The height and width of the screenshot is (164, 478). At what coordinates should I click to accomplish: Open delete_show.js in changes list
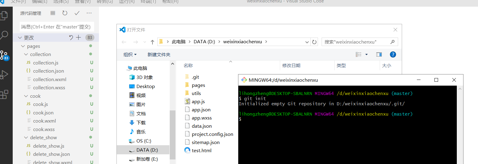[49, 146]
